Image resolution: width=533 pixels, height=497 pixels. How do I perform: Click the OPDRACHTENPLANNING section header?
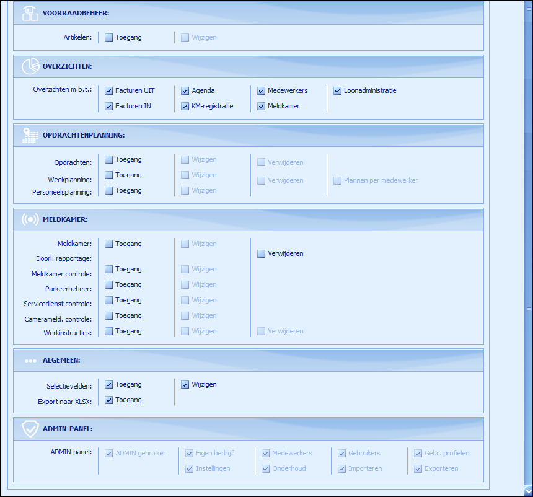pyautogui.click(x=84, y=135)
